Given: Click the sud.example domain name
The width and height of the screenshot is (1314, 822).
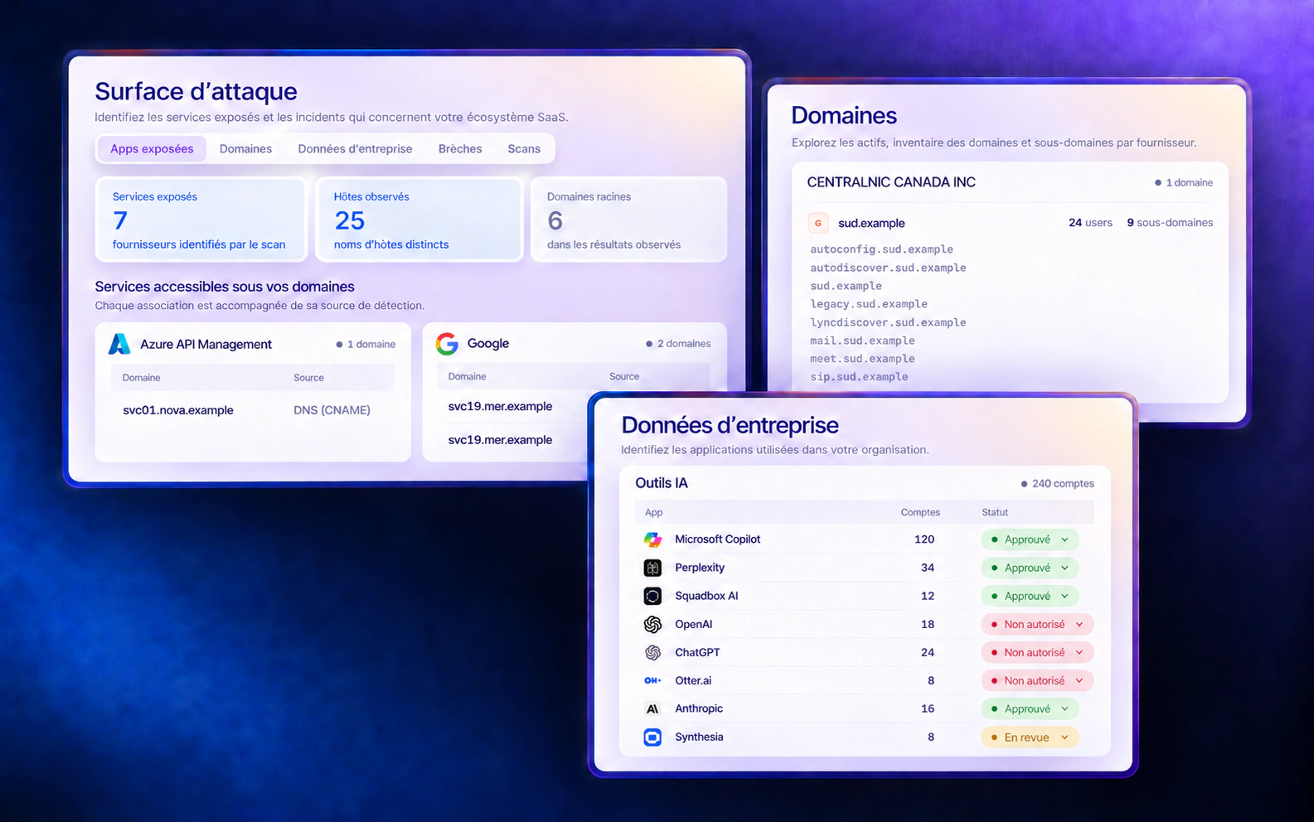Looking at the screenshot, I should click(x=871, y=223).
